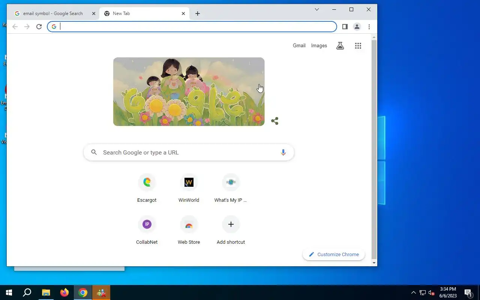Click the Customize Chrome button
Screen dimensions: 480x300
(334, 254)
